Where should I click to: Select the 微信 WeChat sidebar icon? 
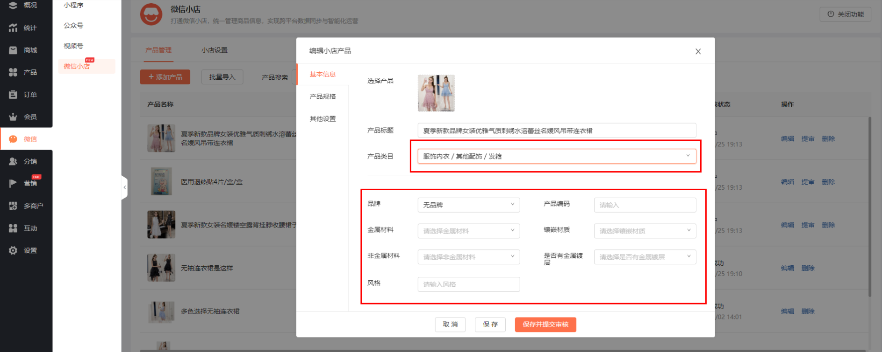[13, 139]
